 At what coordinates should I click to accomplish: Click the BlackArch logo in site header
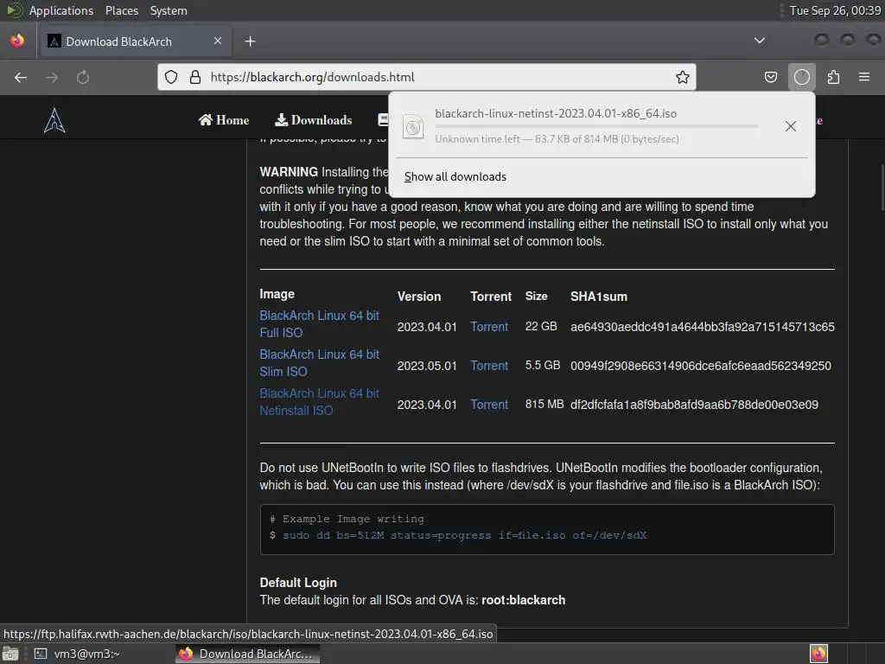click(x=54, y=119)
